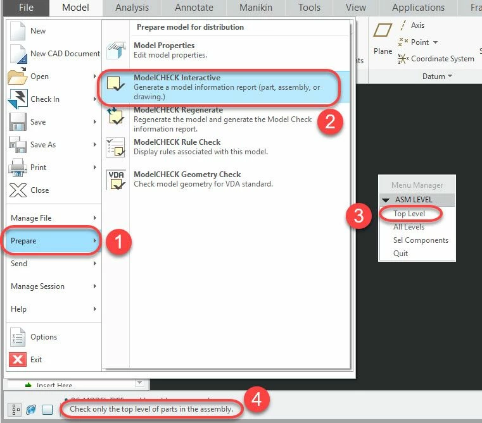Screen dimensions: 482x423
Task: Click the Close X icon
Action: [18, 190]
